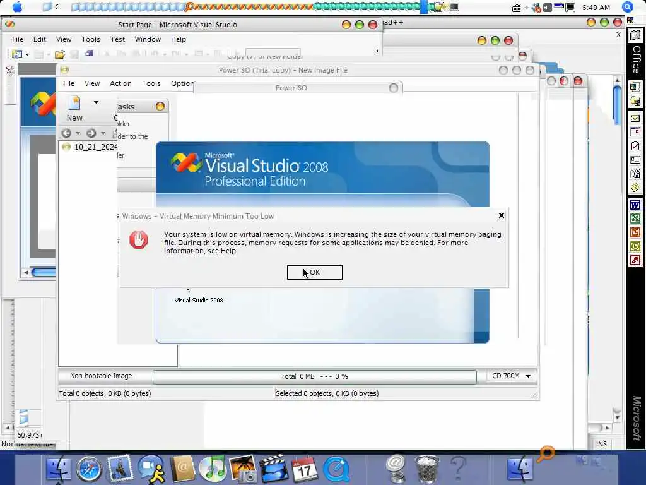Open the Action menu in PowerISO

pyautogui.click(x=120, y=83)
